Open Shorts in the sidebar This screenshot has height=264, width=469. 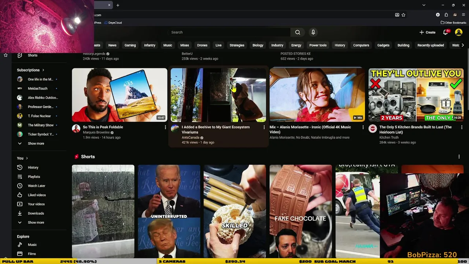33,55
